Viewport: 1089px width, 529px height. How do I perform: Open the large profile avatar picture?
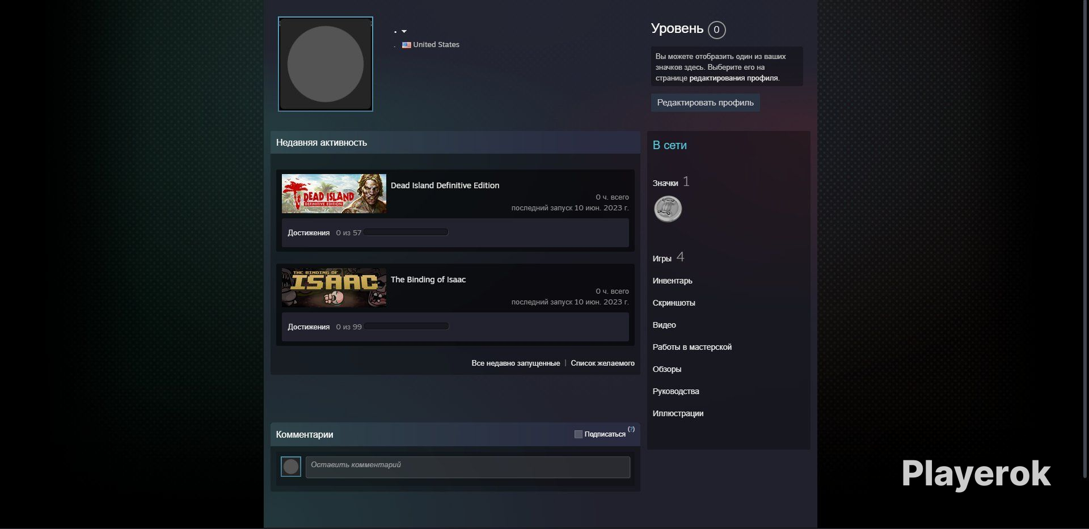click(x=326, y=64)
